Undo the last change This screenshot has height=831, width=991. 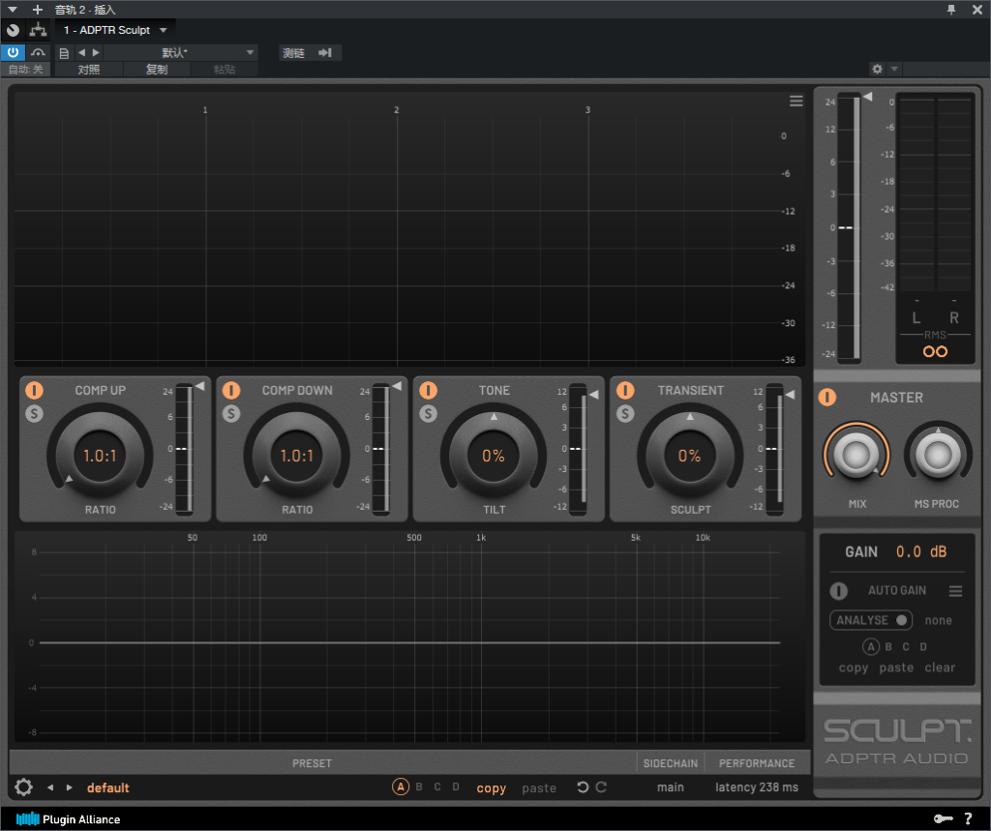(x=583, y=786)
